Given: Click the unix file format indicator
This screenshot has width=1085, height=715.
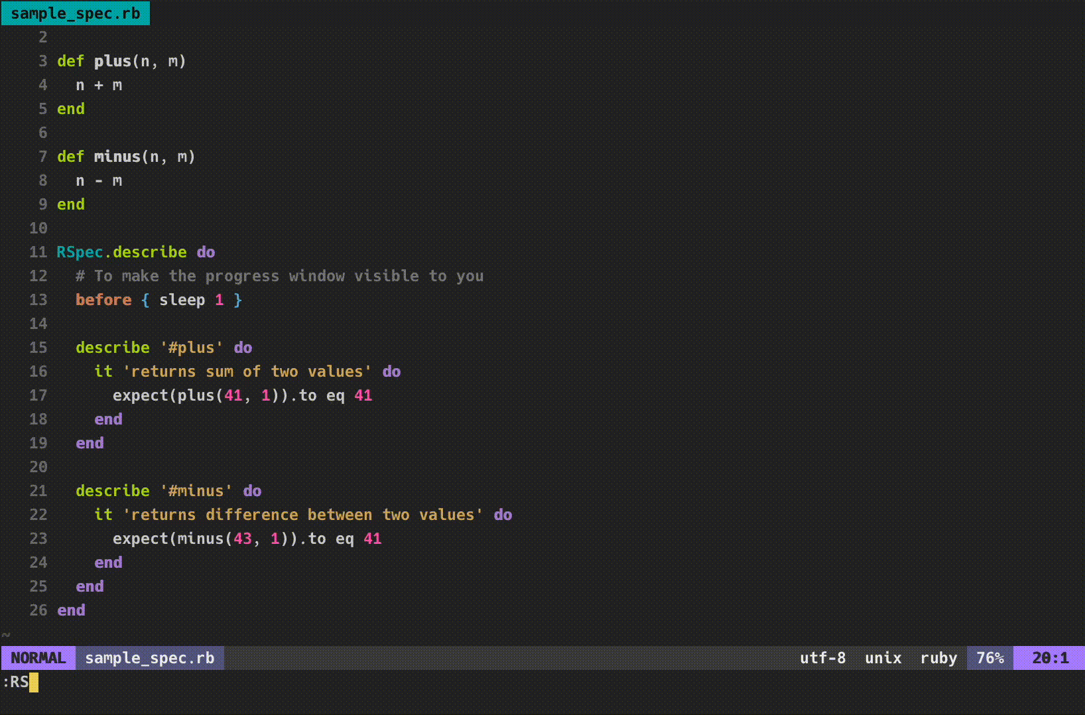Looking at the screenshot, I should 883,658.
